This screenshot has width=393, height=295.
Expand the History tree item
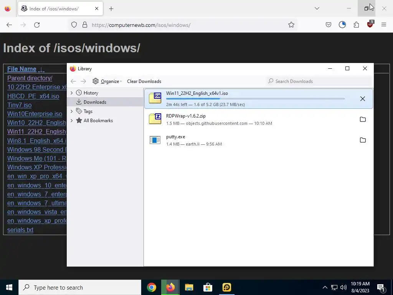[72, 93]
